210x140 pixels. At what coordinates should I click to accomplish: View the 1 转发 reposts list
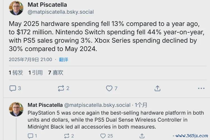tap(16, 73)
